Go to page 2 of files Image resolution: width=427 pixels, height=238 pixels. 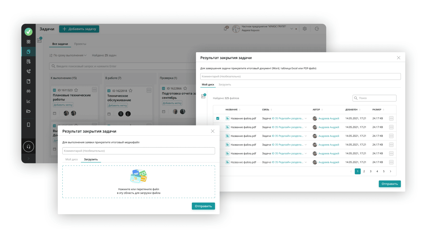pyautogui.click(x=364, y=171)
